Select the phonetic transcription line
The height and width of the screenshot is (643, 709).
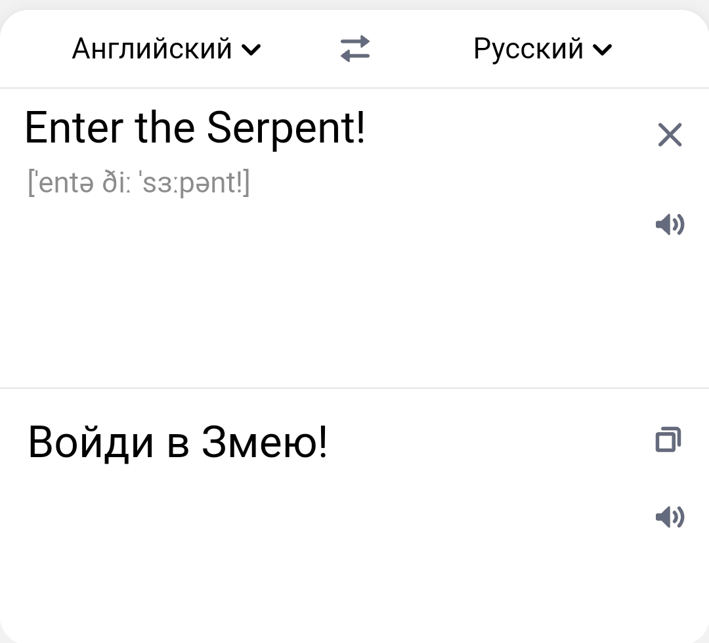click(139, 183)
